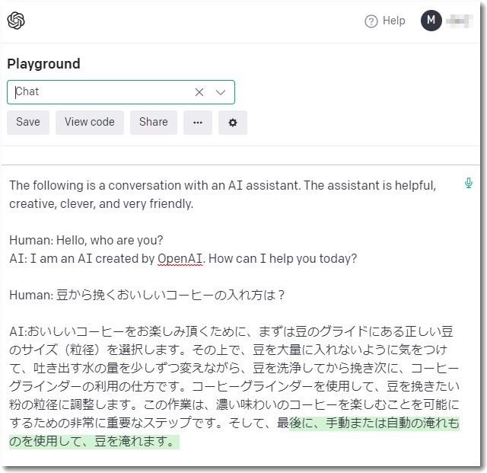
Task: Click the red-underlined word OpenAI
Action: [x=180, y=259]
